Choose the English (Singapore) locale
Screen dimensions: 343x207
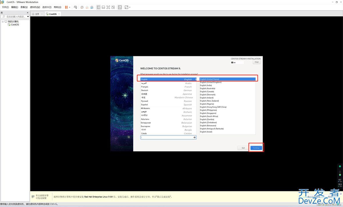coord(227,113)
